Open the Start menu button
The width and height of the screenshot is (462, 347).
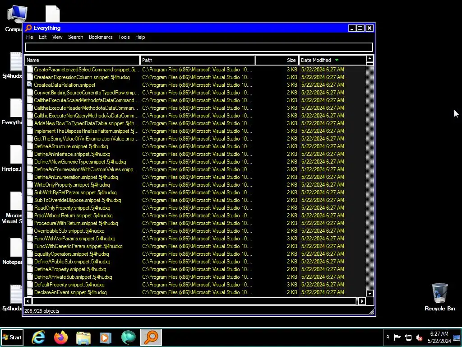(x=12, y=337)
